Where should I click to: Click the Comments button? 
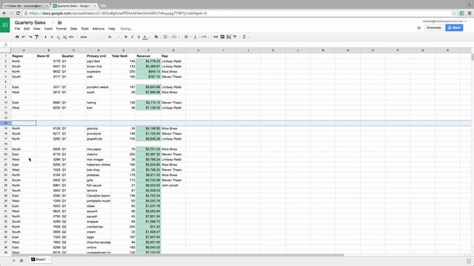point(433,28)
